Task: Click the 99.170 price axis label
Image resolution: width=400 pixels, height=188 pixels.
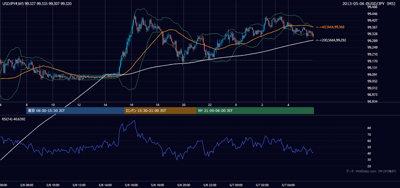Action: 372,61
